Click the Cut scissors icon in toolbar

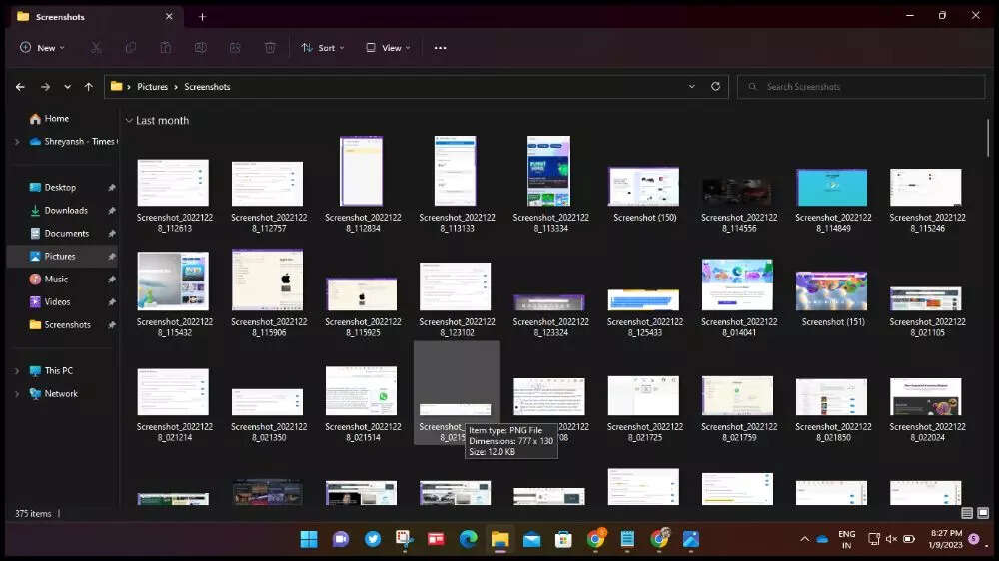coord(96,47)
